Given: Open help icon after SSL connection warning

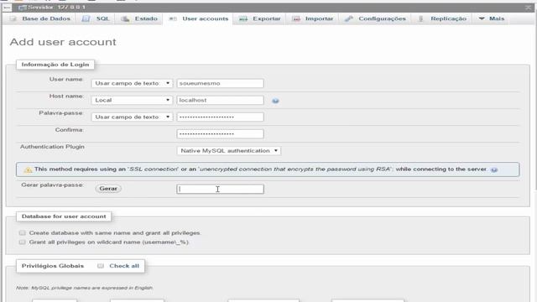Looking at the screenshot, I should (x=494, y=169).
